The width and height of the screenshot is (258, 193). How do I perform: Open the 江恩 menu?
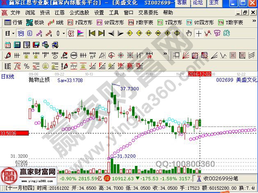59,13
